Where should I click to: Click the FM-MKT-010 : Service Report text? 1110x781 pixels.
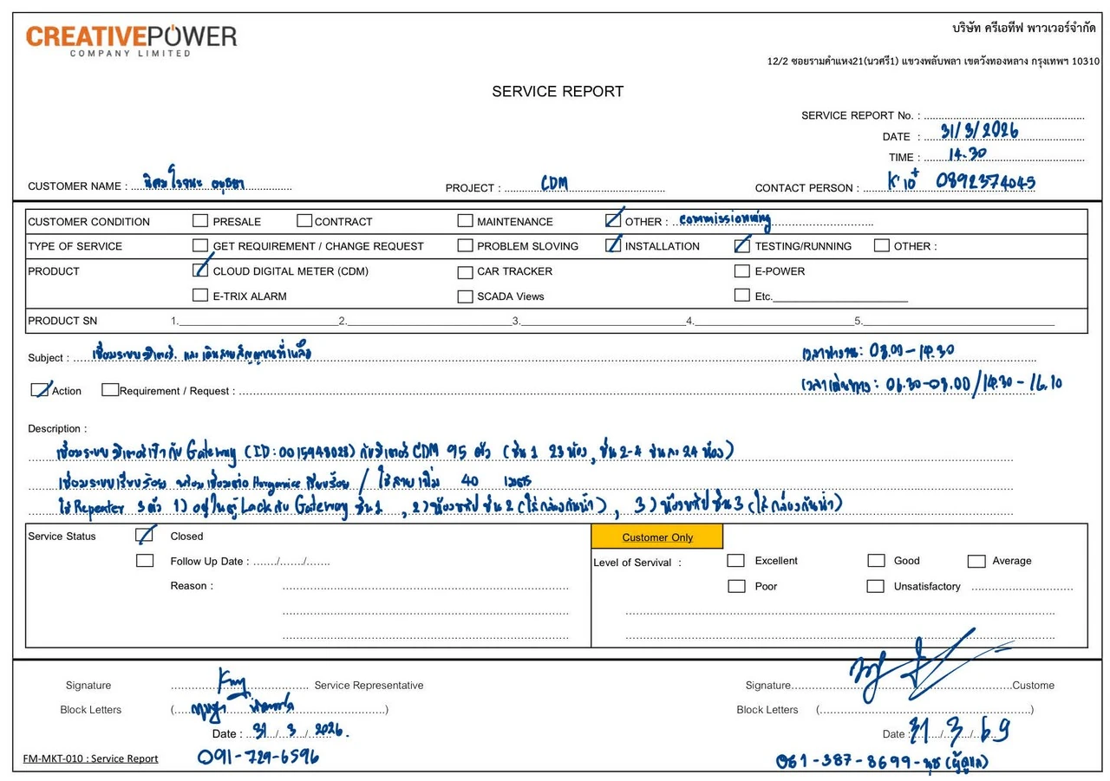pyautogui.click(x=91, y=758)
